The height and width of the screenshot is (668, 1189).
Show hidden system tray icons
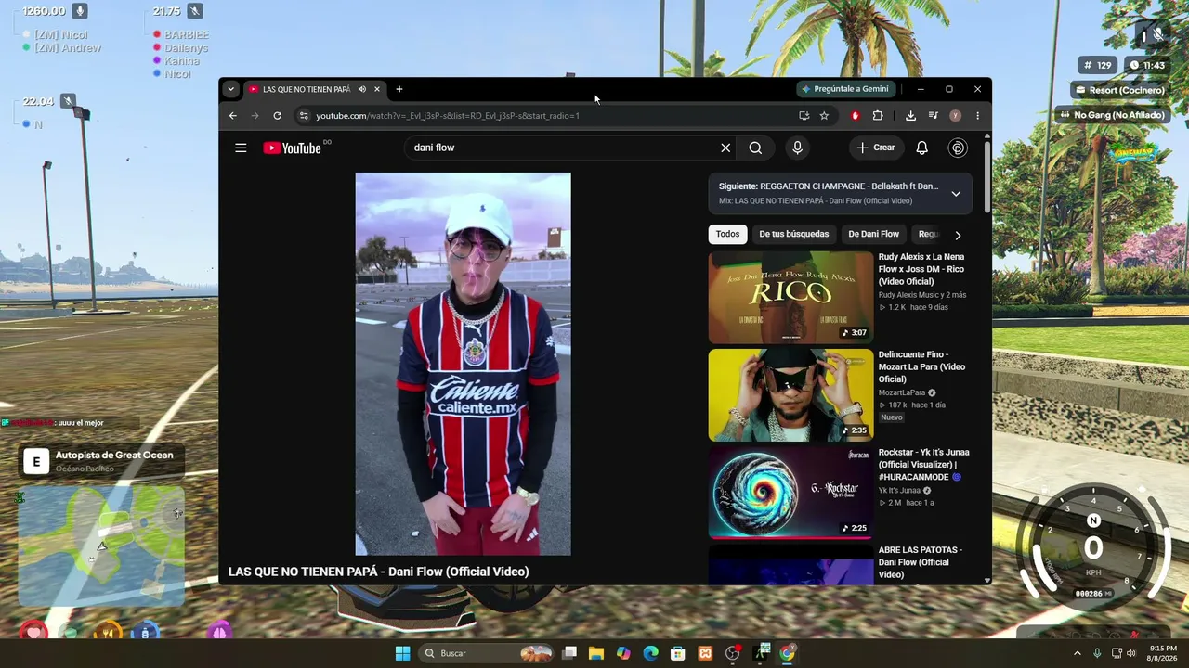pos(1078,653)
